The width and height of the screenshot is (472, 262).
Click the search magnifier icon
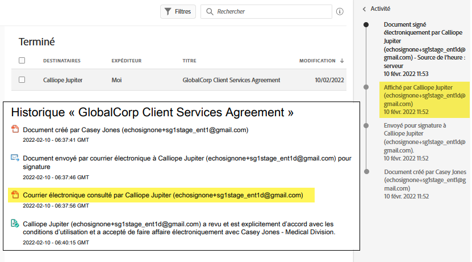[x=210, y=12]
